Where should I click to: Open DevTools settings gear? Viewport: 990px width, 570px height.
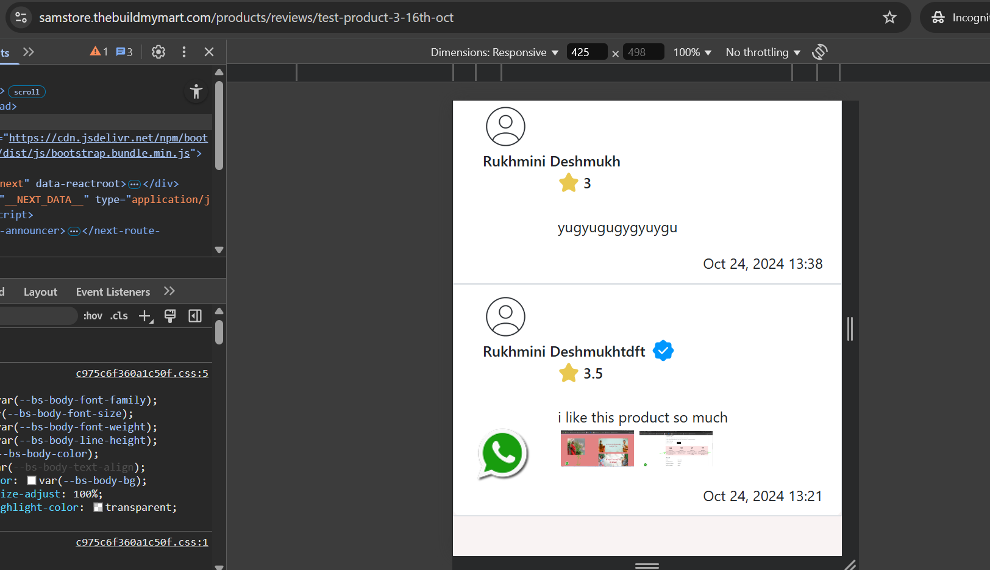click(158, 52)
